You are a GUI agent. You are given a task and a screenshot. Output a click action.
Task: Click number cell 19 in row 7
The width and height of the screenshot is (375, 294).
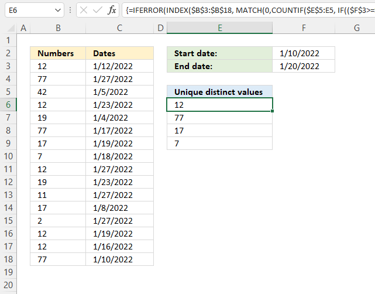point(58,118)
